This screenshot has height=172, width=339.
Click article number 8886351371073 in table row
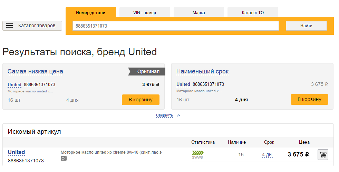coord(26,161)
